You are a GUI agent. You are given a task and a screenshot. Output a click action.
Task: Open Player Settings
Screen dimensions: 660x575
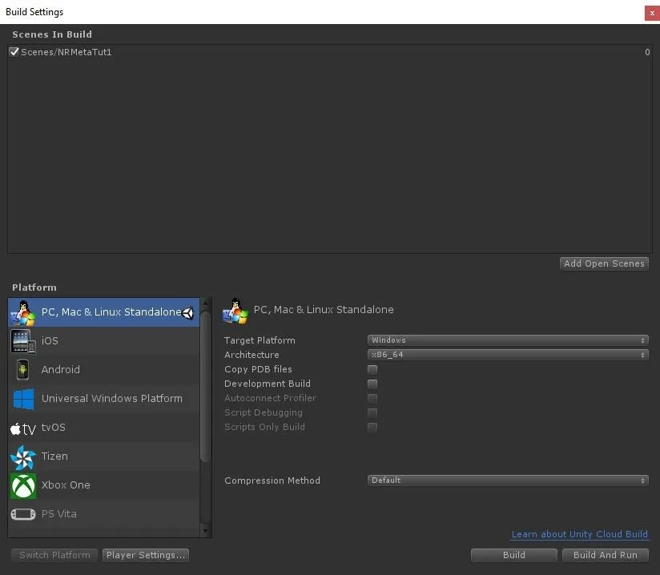[146, 555]
